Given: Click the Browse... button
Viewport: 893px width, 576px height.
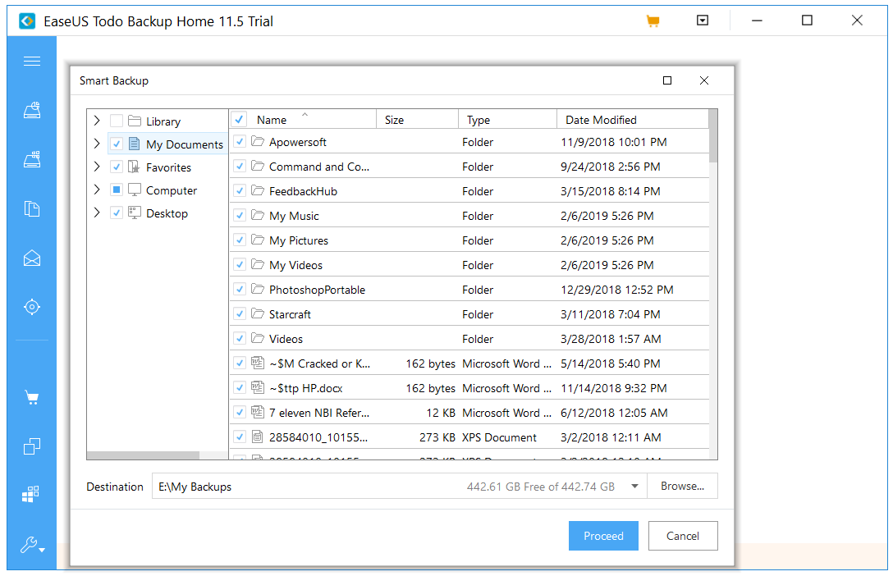Looking at the screenshot, I should (682, 486).
